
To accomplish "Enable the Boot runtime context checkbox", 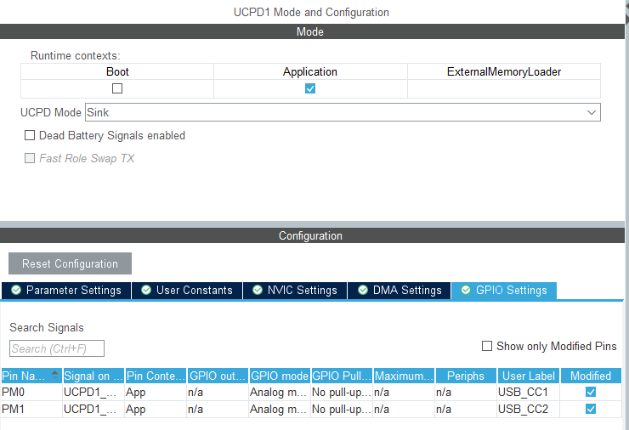I will [x=117, y=88].
